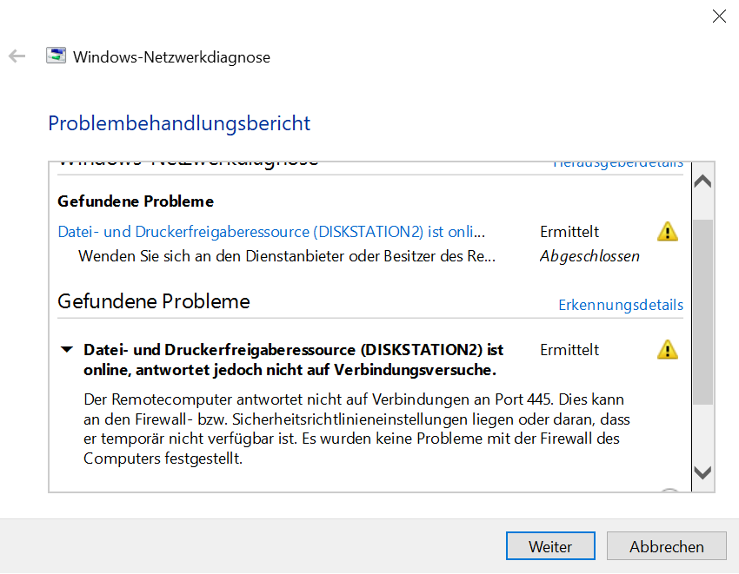This screenshot has height=574, width=739.
Task: Click the large 'Gefundene Probleme' section heading
Action: click(154, 301)
